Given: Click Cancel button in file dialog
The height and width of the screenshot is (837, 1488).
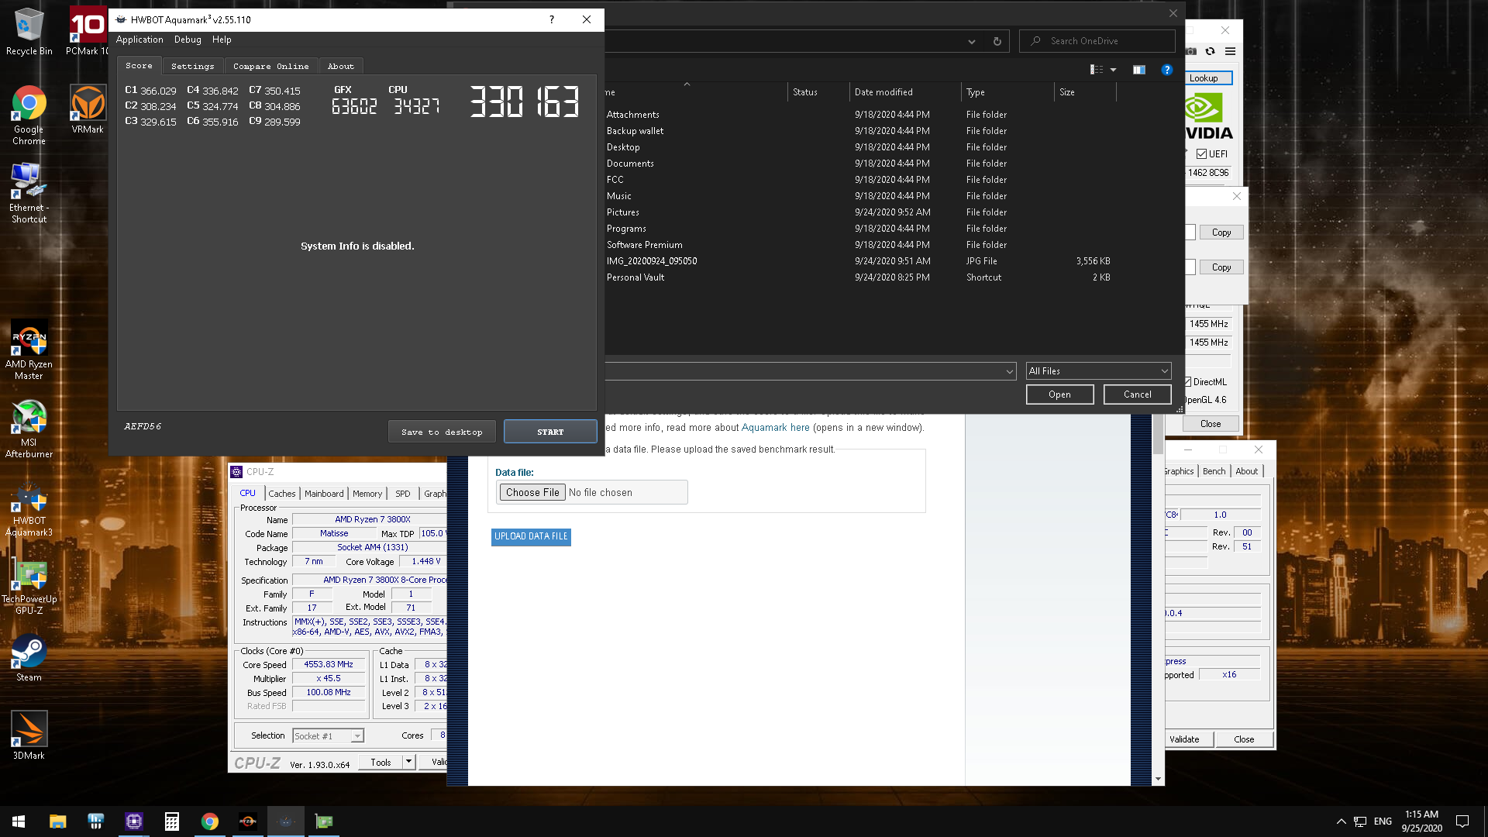Looking at the screenshot, I should (1137, 394).
